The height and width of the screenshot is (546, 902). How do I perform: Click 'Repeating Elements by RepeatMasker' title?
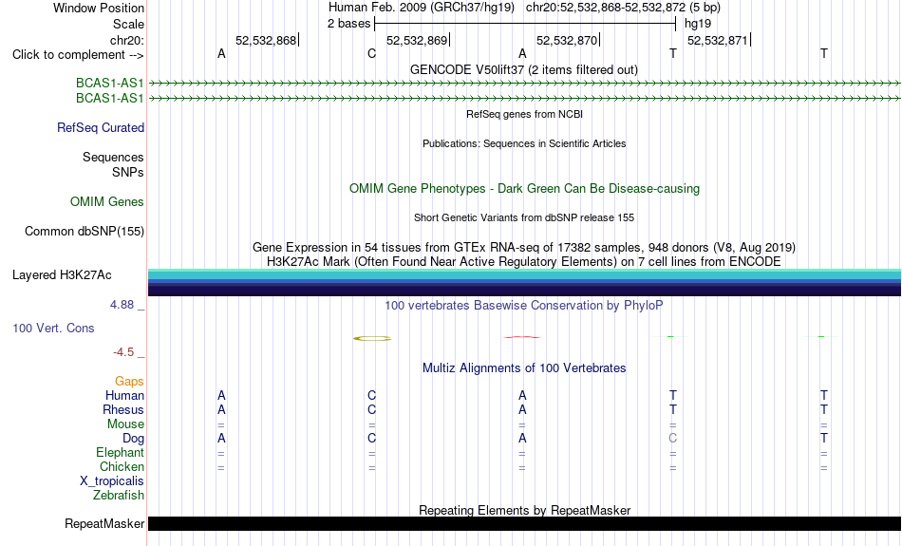pos(525,510)
